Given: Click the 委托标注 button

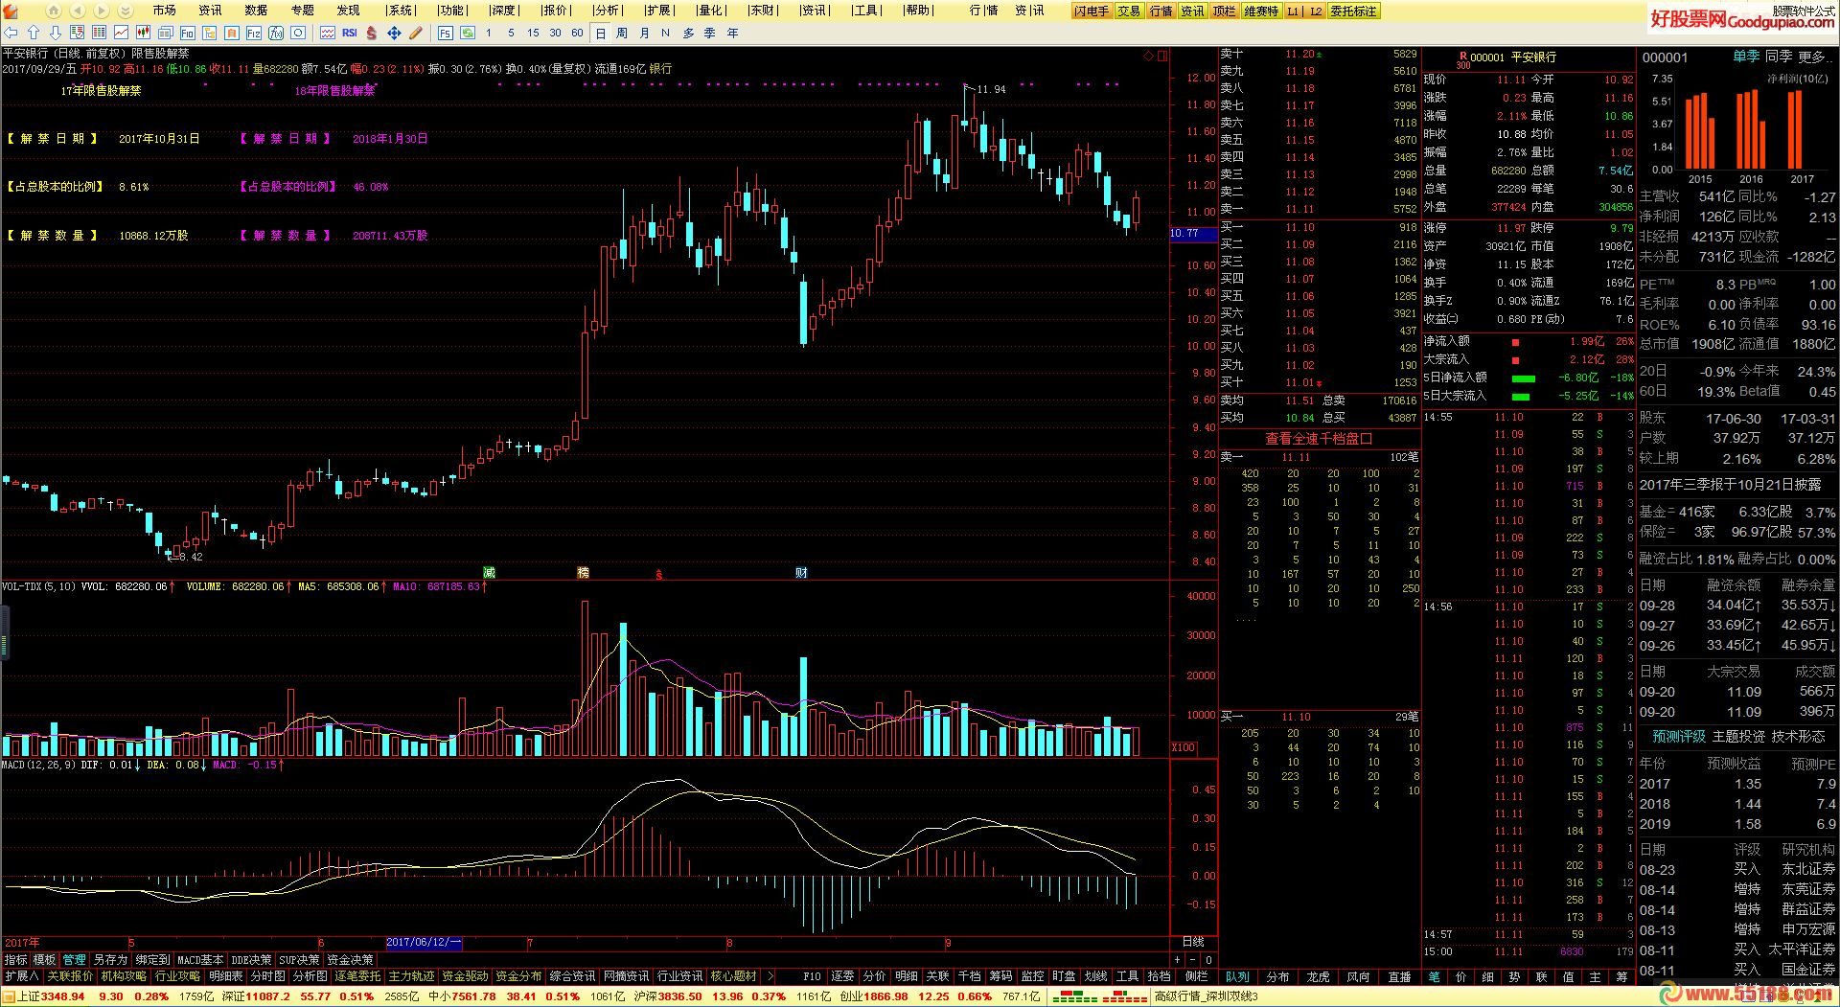Looking at the screenshot, I should pyautogui.click(x=1353, y=11).
